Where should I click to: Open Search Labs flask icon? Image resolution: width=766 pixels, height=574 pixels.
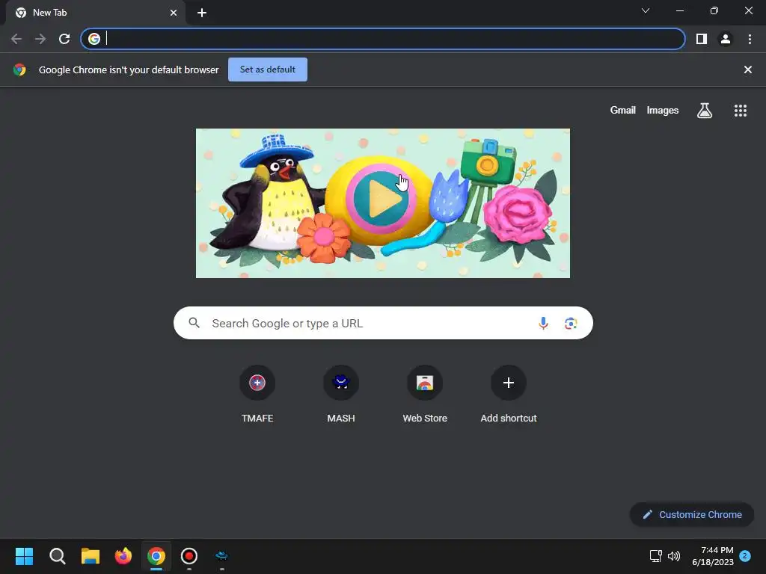[705, 111]
